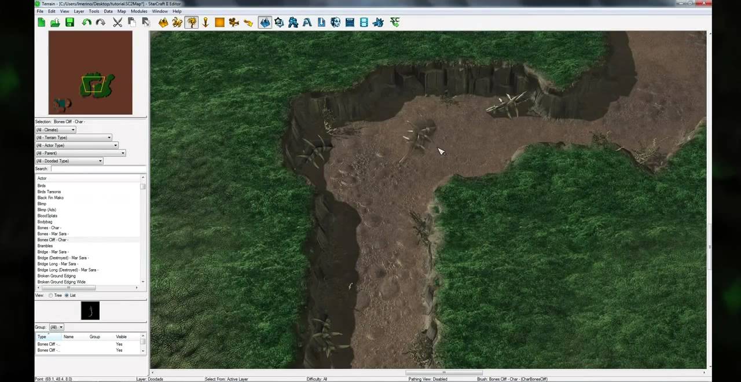Launch Test Document with green SC icon
The width and height of the screenshot is (741, 382).
coord(395,23)
